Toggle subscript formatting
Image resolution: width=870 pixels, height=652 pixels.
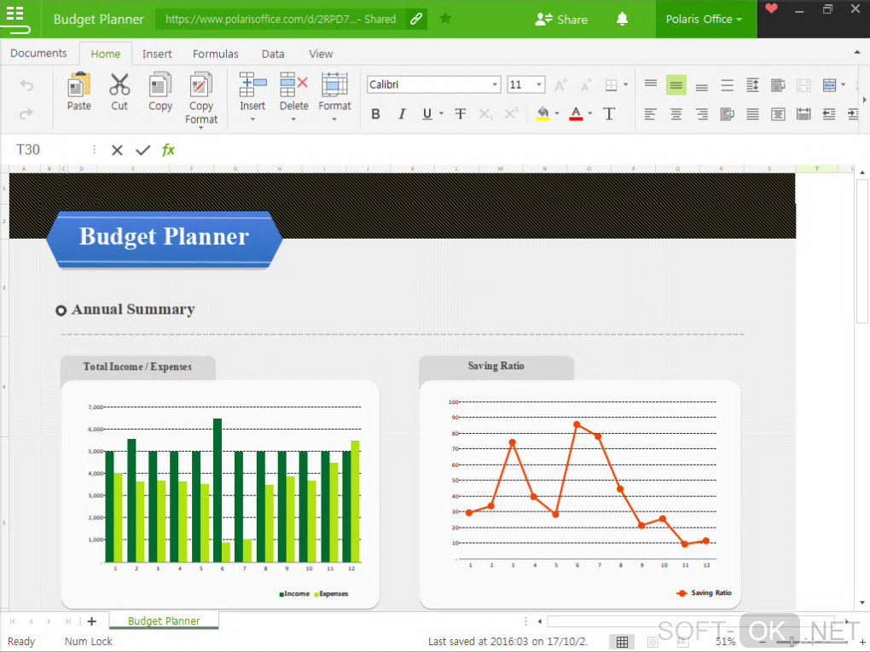pyautogui.click(x=485, y=113)
